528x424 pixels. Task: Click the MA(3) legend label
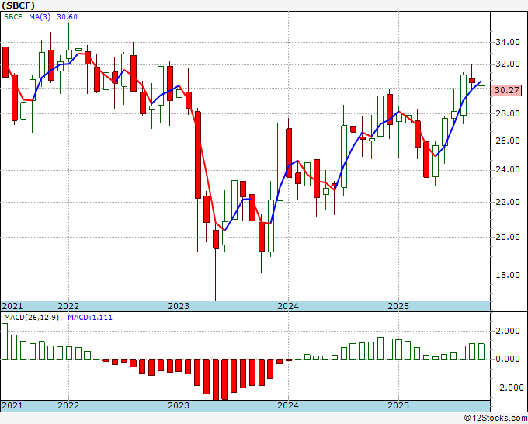pyautogui.click(x=40, y=17)
